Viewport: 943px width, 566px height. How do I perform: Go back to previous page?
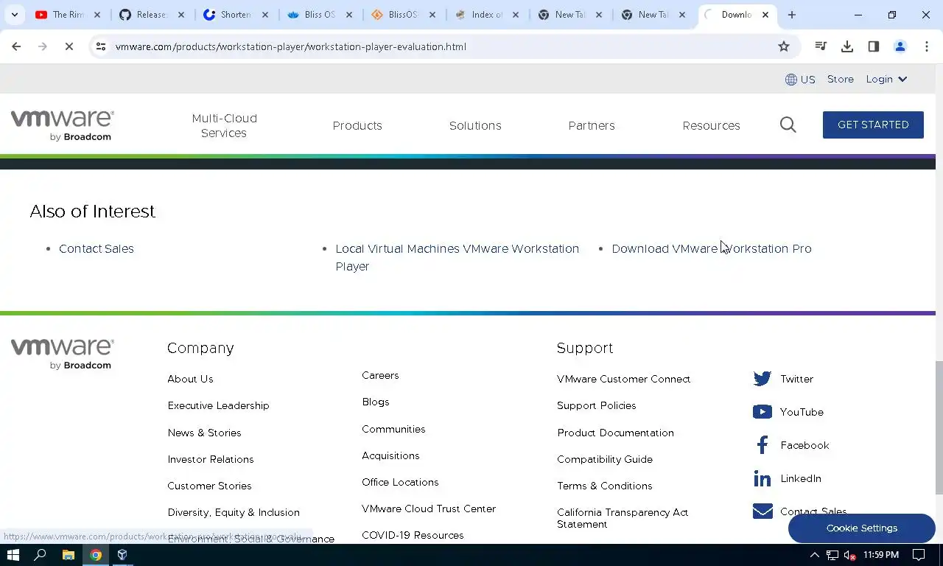click(16, 46)
